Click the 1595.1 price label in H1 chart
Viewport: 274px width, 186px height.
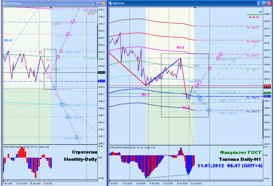pos(197,66)
